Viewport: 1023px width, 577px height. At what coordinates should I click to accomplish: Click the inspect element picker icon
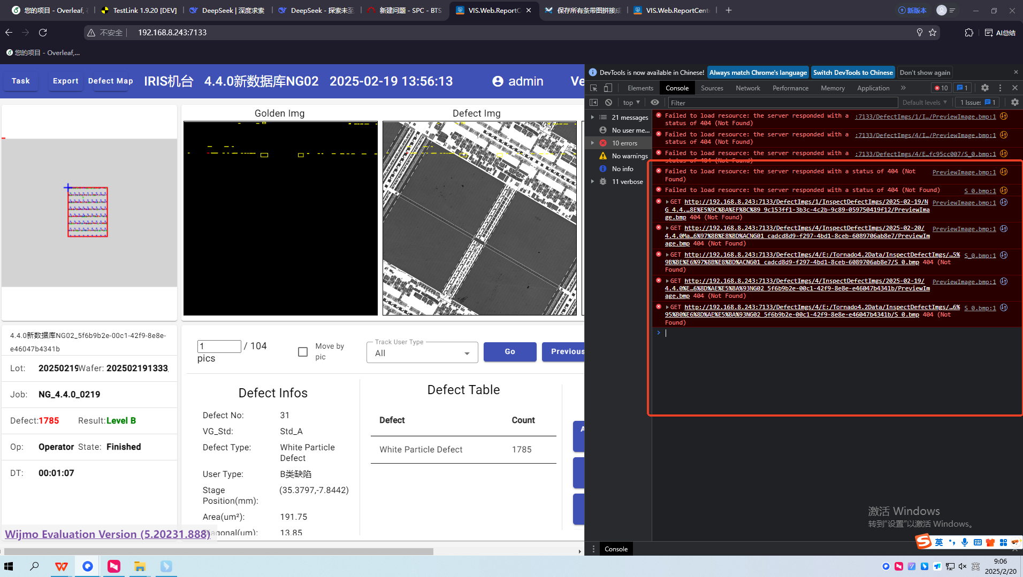593,88
